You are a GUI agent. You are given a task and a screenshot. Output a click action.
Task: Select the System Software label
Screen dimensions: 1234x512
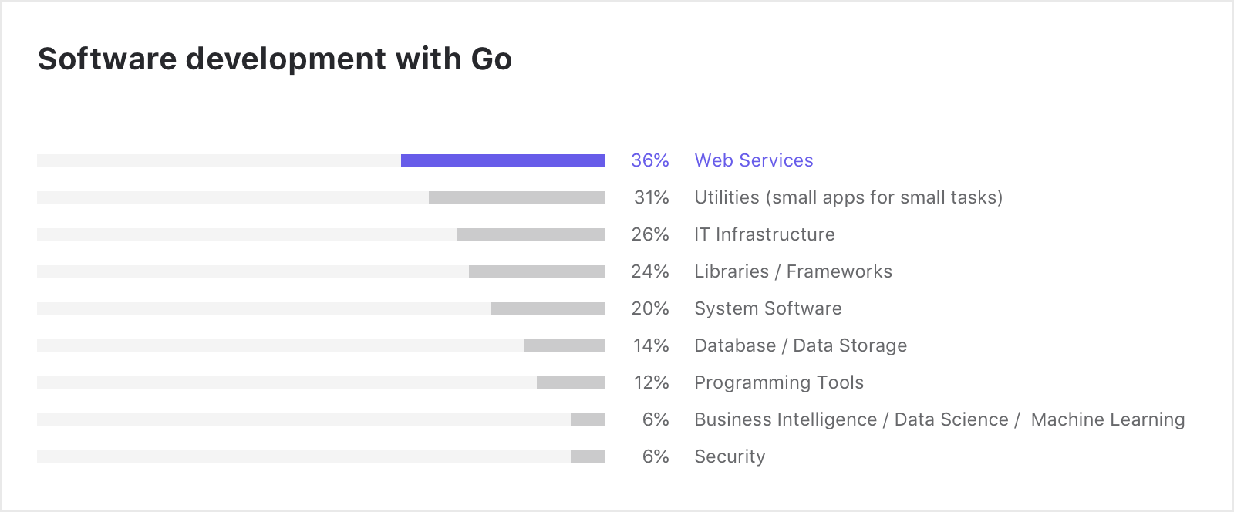(x=768, y=308)
